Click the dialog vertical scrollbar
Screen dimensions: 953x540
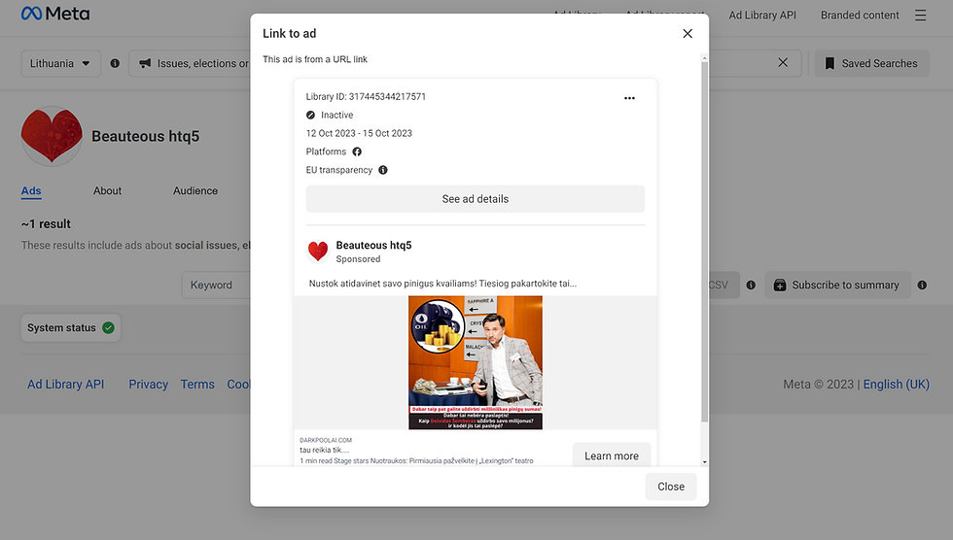click(704, 243)
